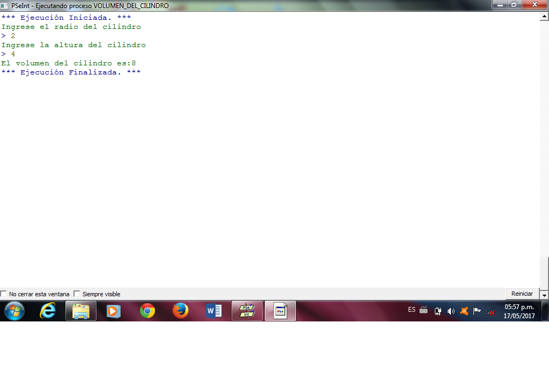Launch Internet Explorer from the taskbar

tap(48, 311)
